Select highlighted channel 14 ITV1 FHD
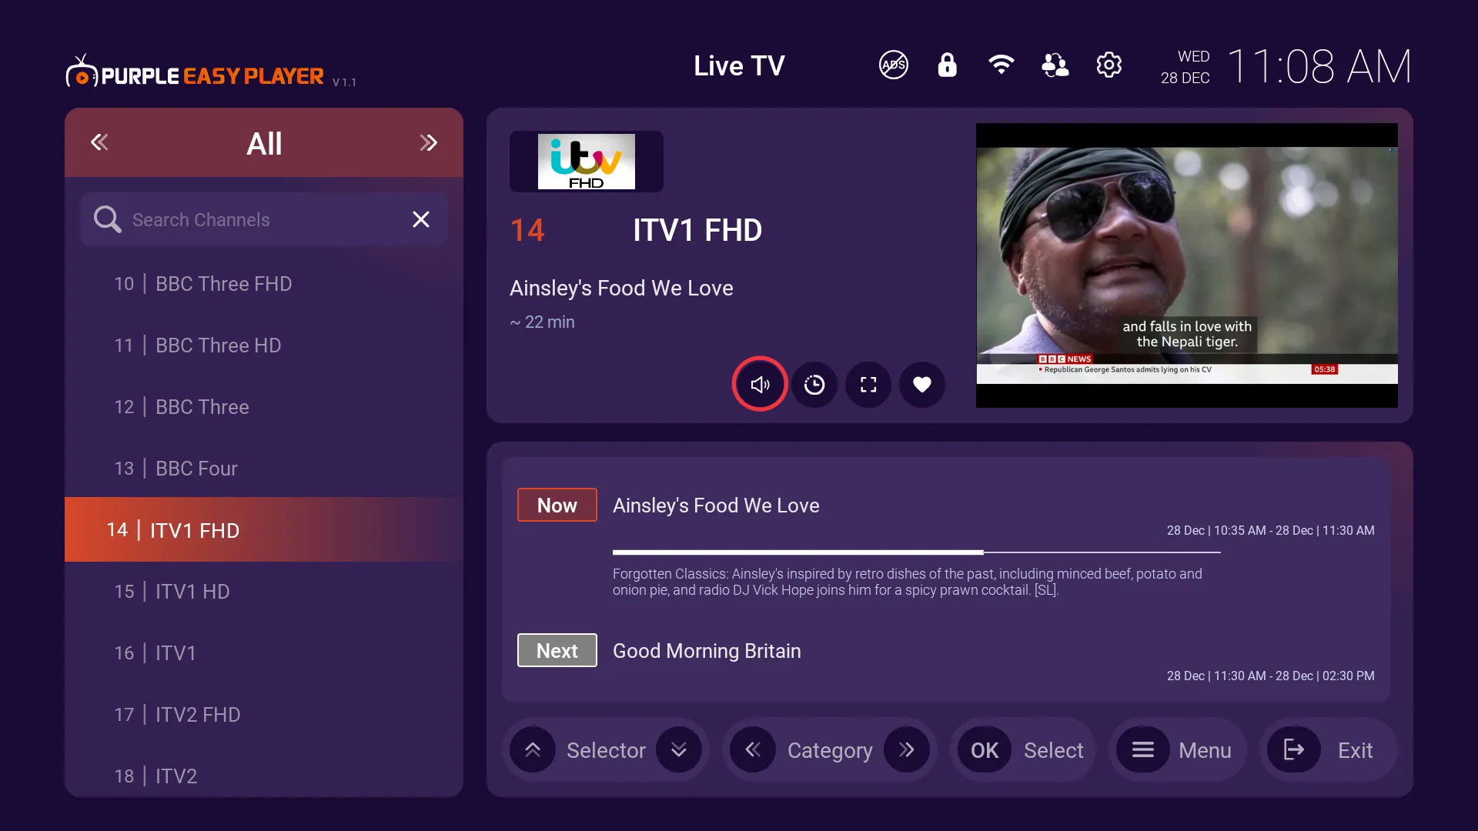 coord(264,529)
